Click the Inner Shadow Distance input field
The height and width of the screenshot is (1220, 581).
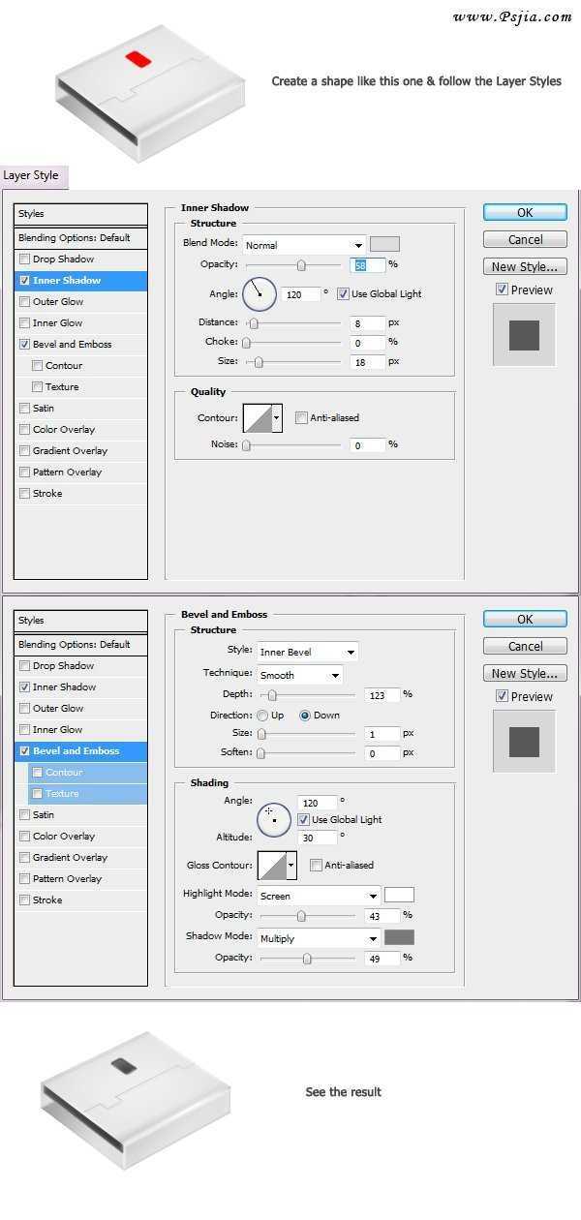pyautogui.click(x=366, y=322)
